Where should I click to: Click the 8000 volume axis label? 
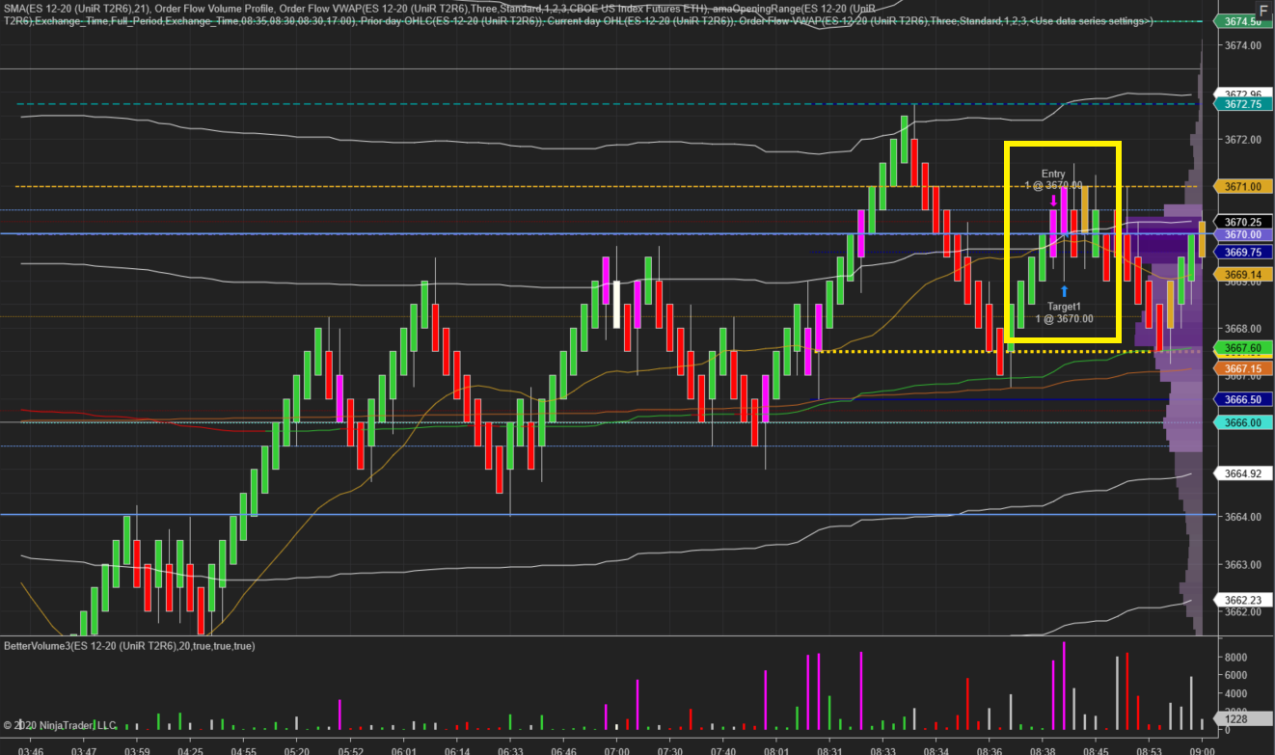[x=1237, y=657]
